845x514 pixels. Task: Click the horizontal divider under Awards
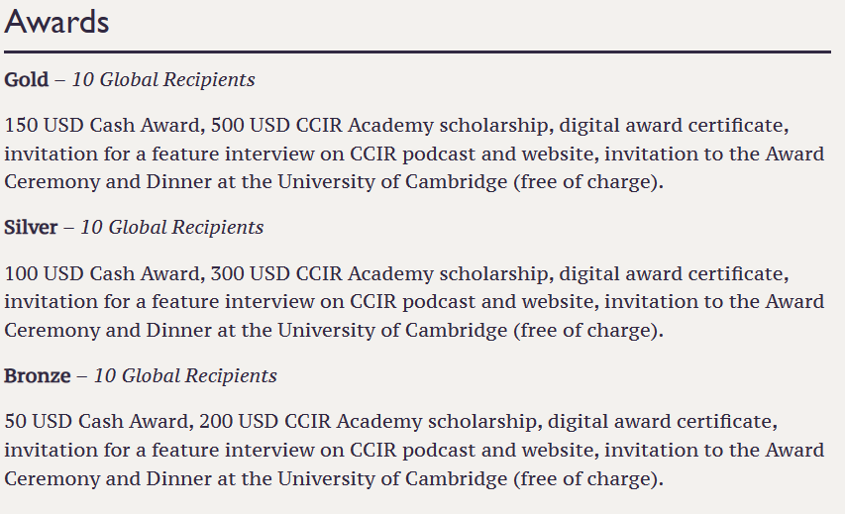click(416, 51)
